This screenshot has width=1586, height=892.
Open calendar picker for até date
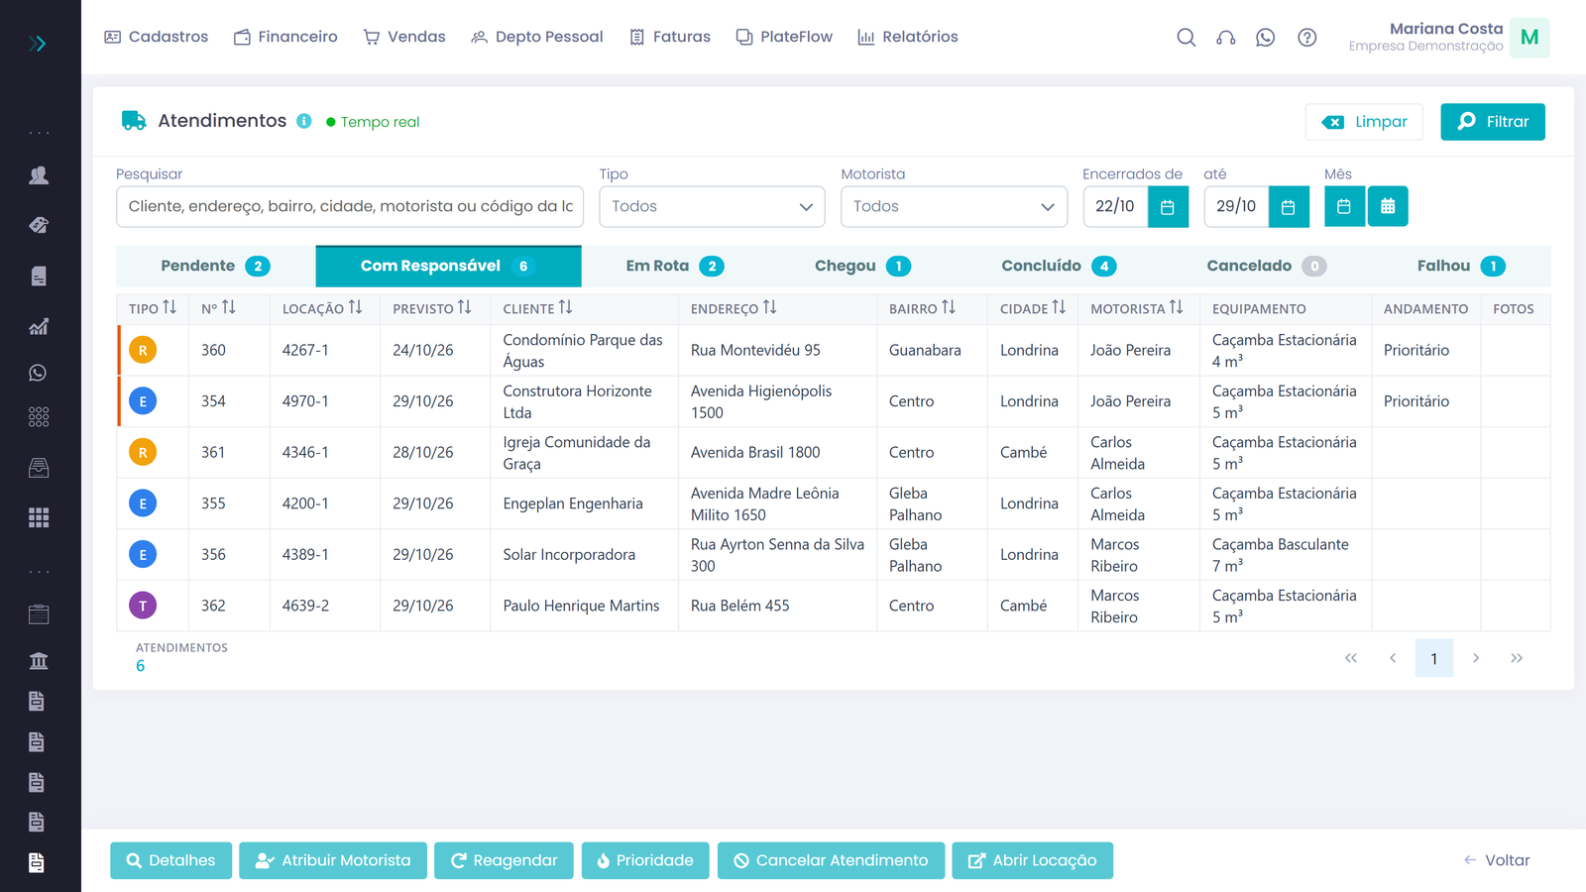coord(1289,206)
